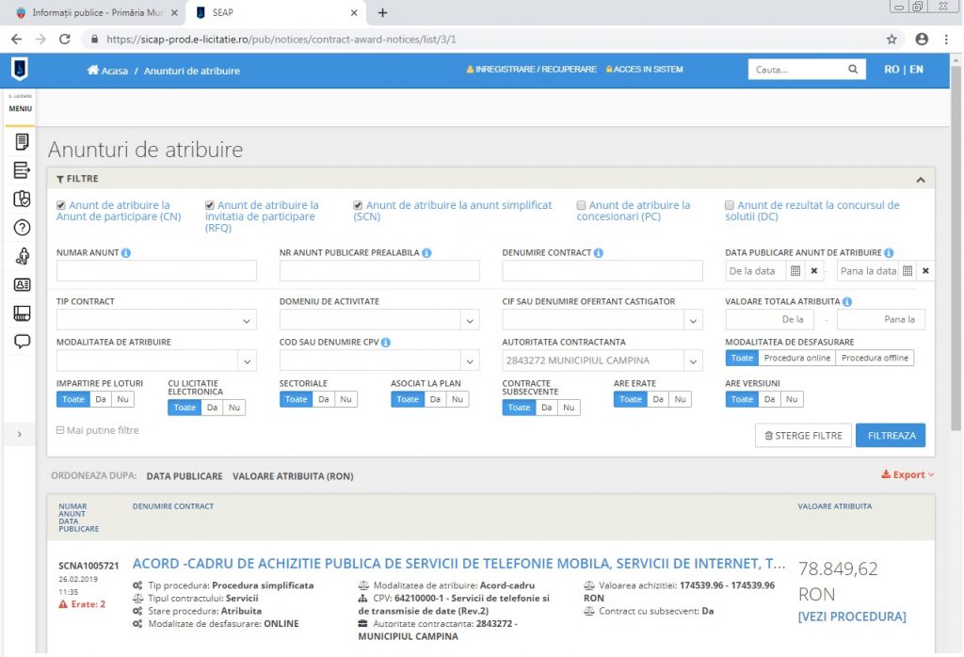Enable Anunt de atribuire la concesionari (PC)
Viewport: 964px width, 657px height.
(581, 205)
